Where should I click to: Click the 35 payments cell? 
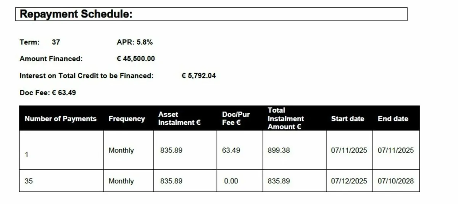[29, 181]
